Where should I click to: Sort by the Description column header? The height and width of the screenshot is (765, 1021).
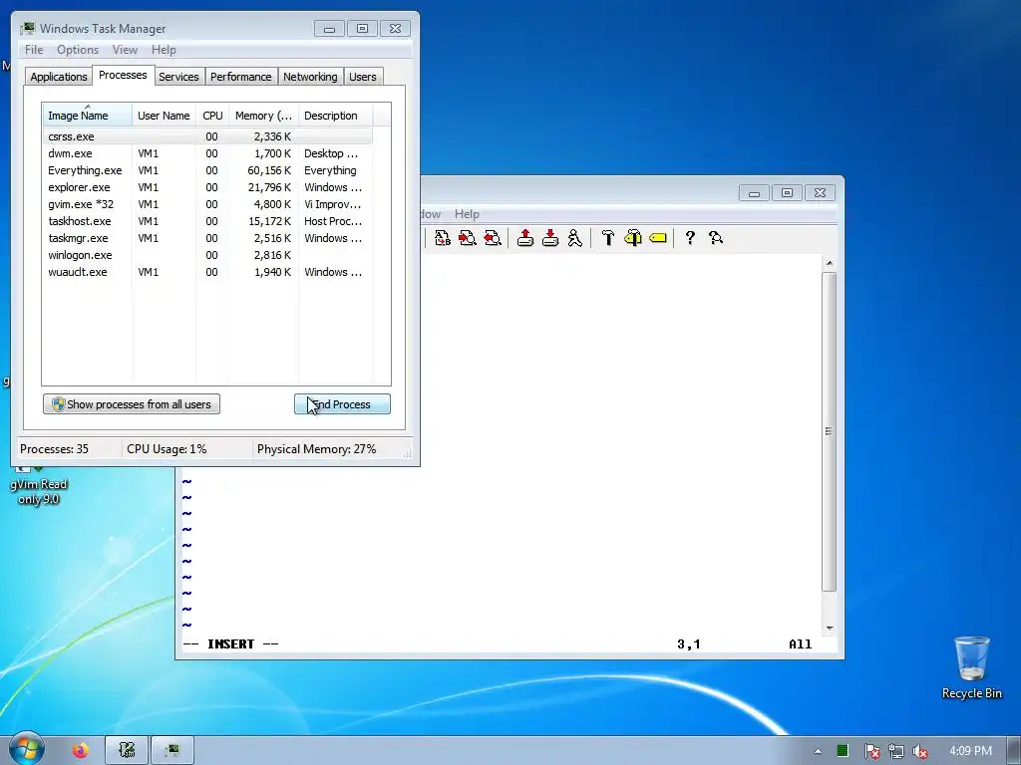coord(335,116)
